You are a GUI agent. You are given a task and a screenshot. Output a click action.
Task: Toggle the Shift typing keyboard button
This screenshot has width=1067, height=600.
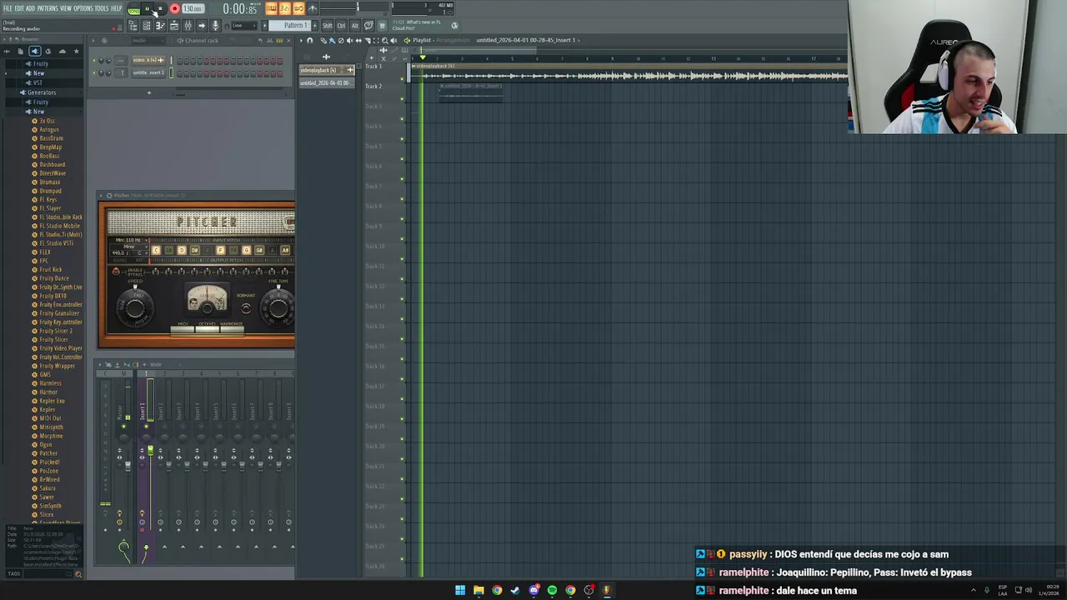pyautogui.click(x=327, y=26)
